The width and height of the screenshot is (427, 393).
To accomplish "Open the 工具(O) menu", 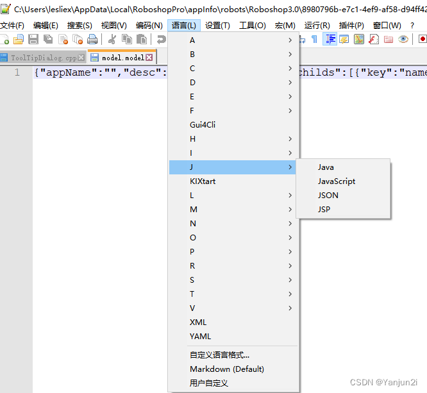I will (x=253, y=26).
